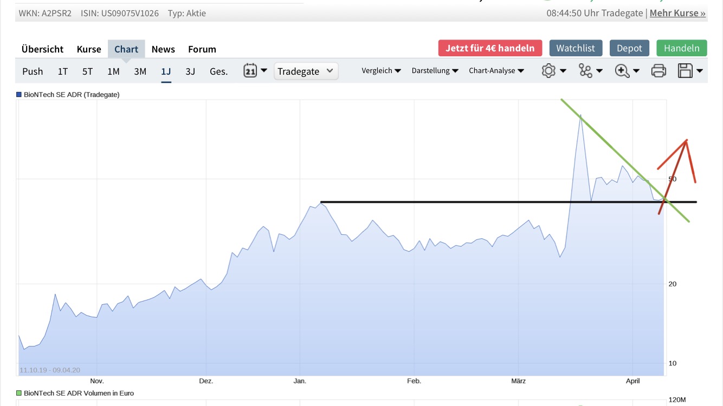This screenshot has height=406, width=723.
Task: Click the green volume legend square
Action: click(19, 393)
